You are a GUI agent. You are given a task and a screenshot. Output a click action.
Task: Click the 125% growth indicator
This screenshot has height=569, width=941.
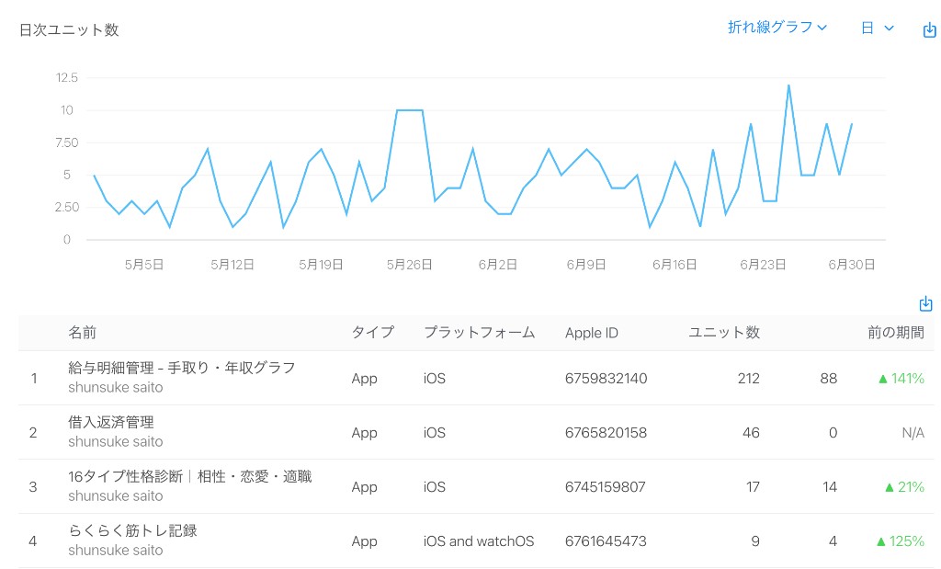pos(901,541)
